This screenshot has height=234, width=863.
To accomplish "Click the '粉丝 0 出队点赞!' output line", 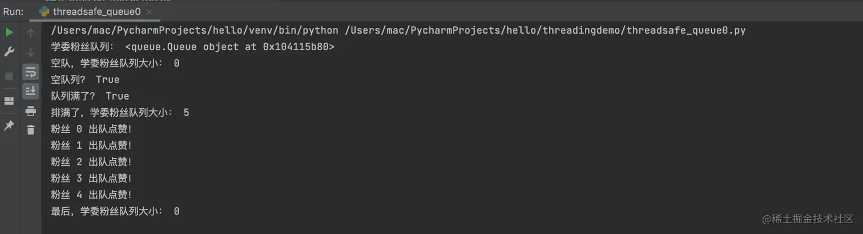I will [91, 129].
